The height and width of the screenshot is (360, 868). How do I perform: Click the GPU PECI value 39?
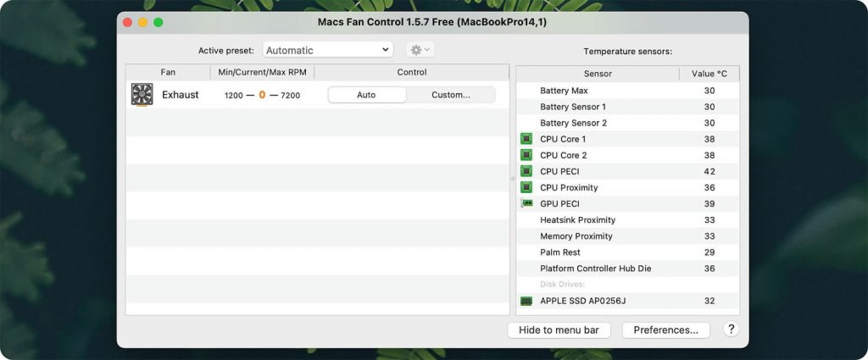coord(709,203)
